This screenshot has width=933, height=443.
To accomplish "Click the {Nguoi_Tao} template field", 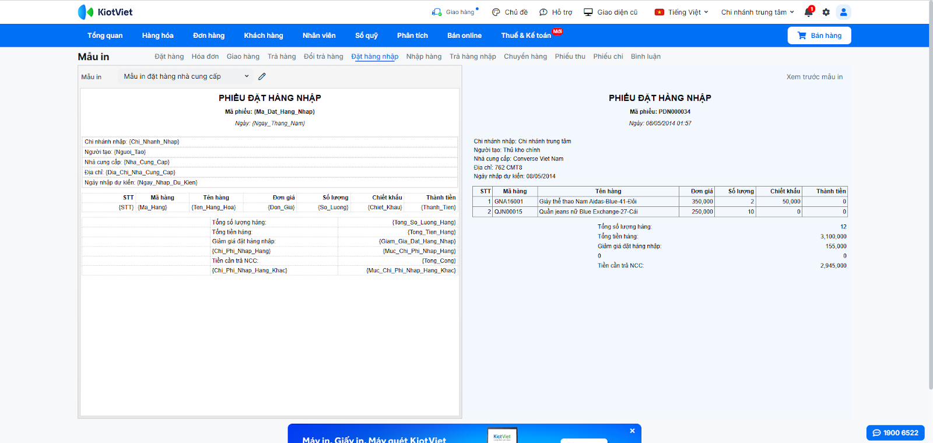I will 129,152.
